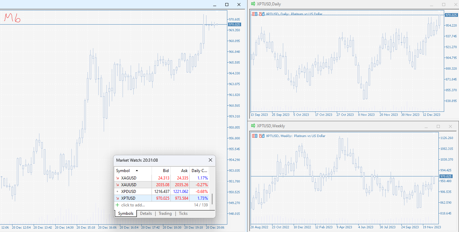Click the Bid column header
This screenshot has width=459, height=232.
tap(165, 171)
